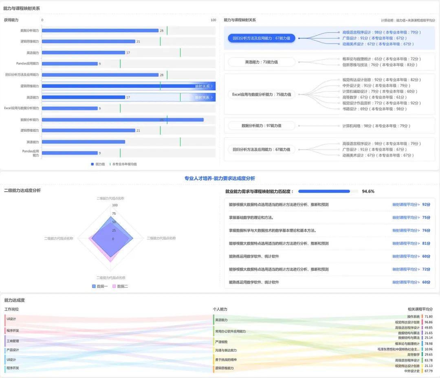
Task: Click the 工商管理 node in Sankey chart
Action: [13, 341]
